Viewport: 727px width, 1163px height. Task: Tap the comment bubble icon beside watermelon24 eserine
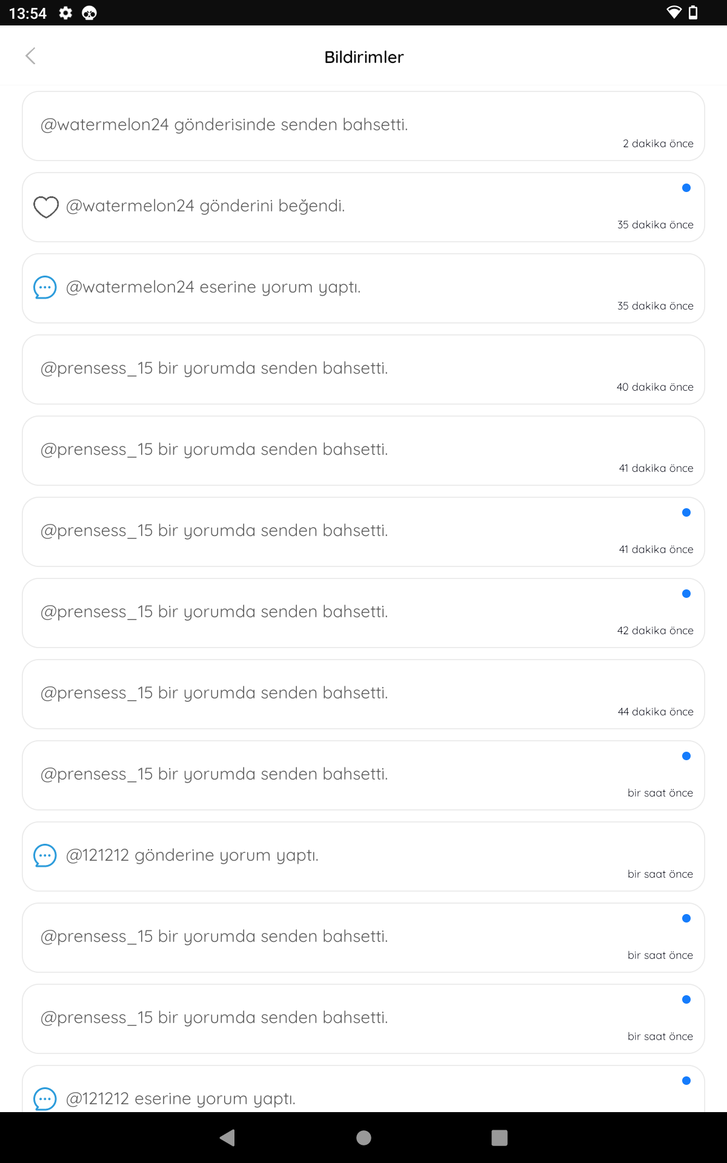pyautogui.click(x=45, y=288)
